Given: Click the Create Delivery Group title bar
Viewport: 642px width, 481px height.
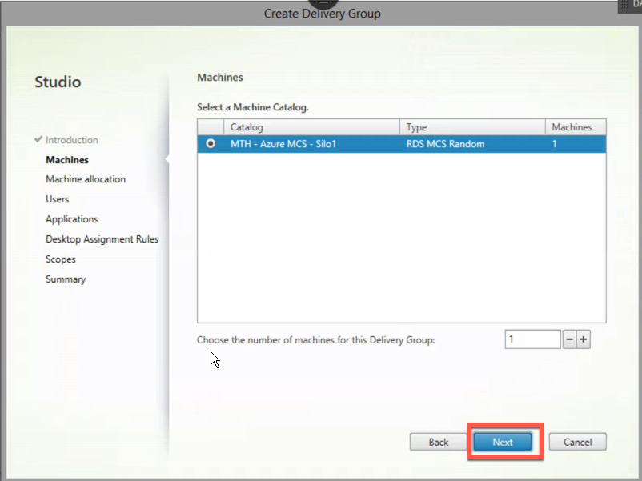Looking at the screenshot, I should (323, 14).
